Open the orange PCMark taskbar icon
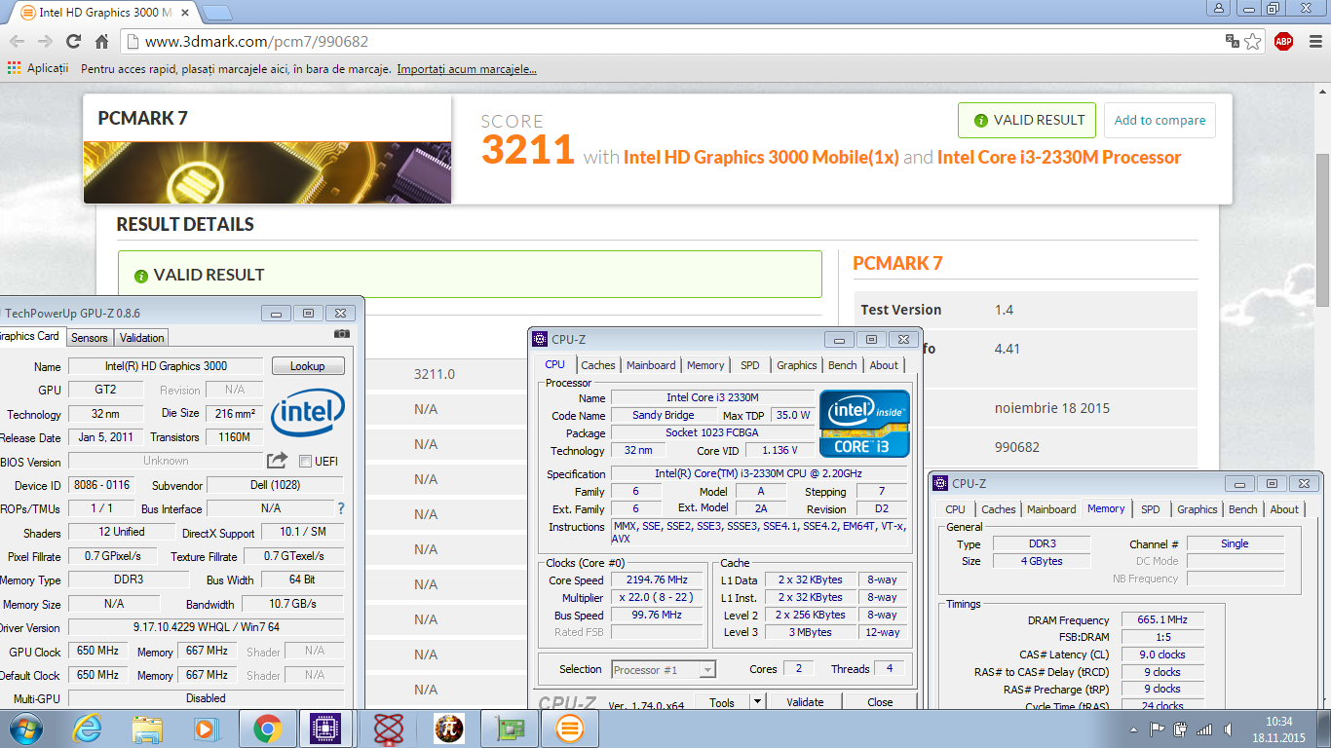This screenshot has width=1331, height=748. pyautogui.click(x=570, y=729)
